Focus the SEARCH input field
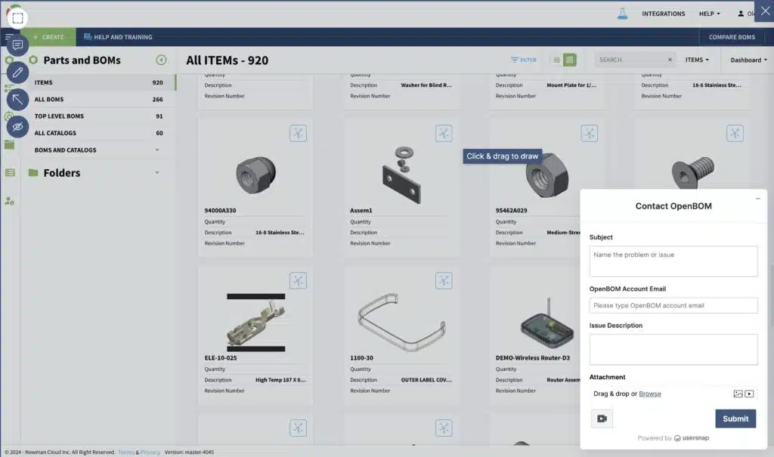 (631, 60)
